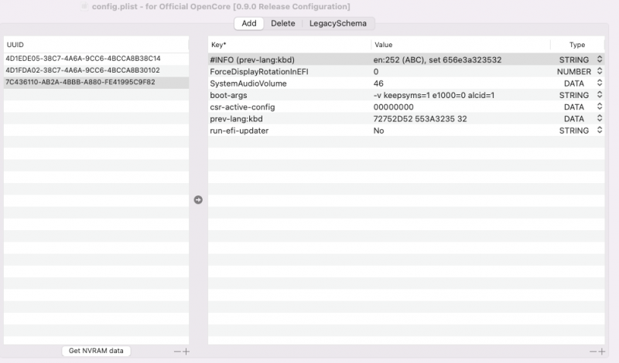Open the type selector for ForceDisplayRotationInEFI
This screenshot has width=619, height=363.
click(600, 71)
